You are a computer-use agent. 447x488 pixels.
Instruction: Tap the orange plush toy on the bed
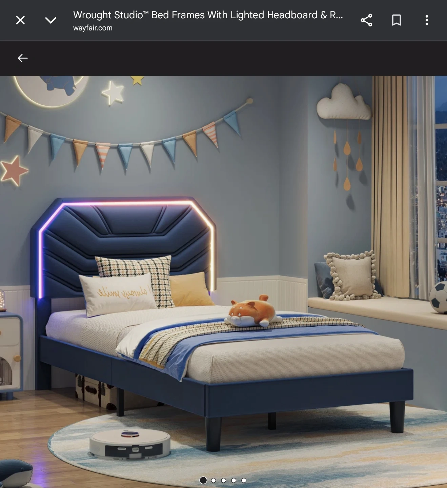(x=252, y=312)
